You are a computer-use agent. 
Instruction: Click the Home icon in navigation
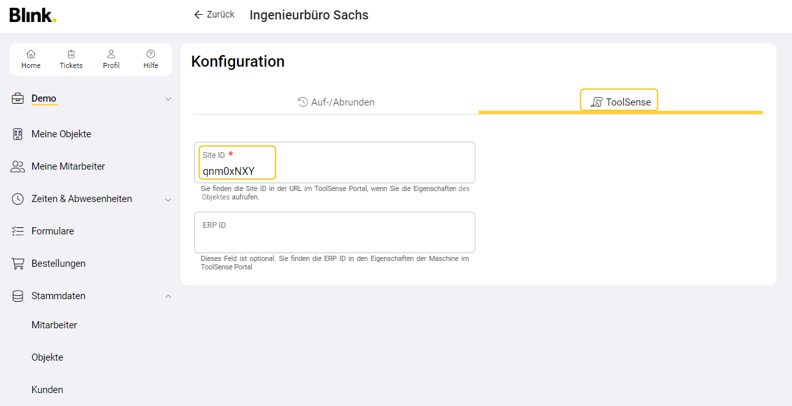31,54
